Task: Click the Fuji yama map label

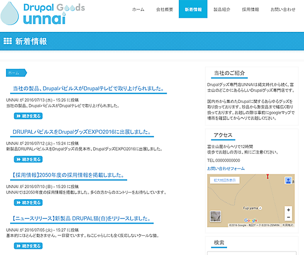Action: pos(252,208)
